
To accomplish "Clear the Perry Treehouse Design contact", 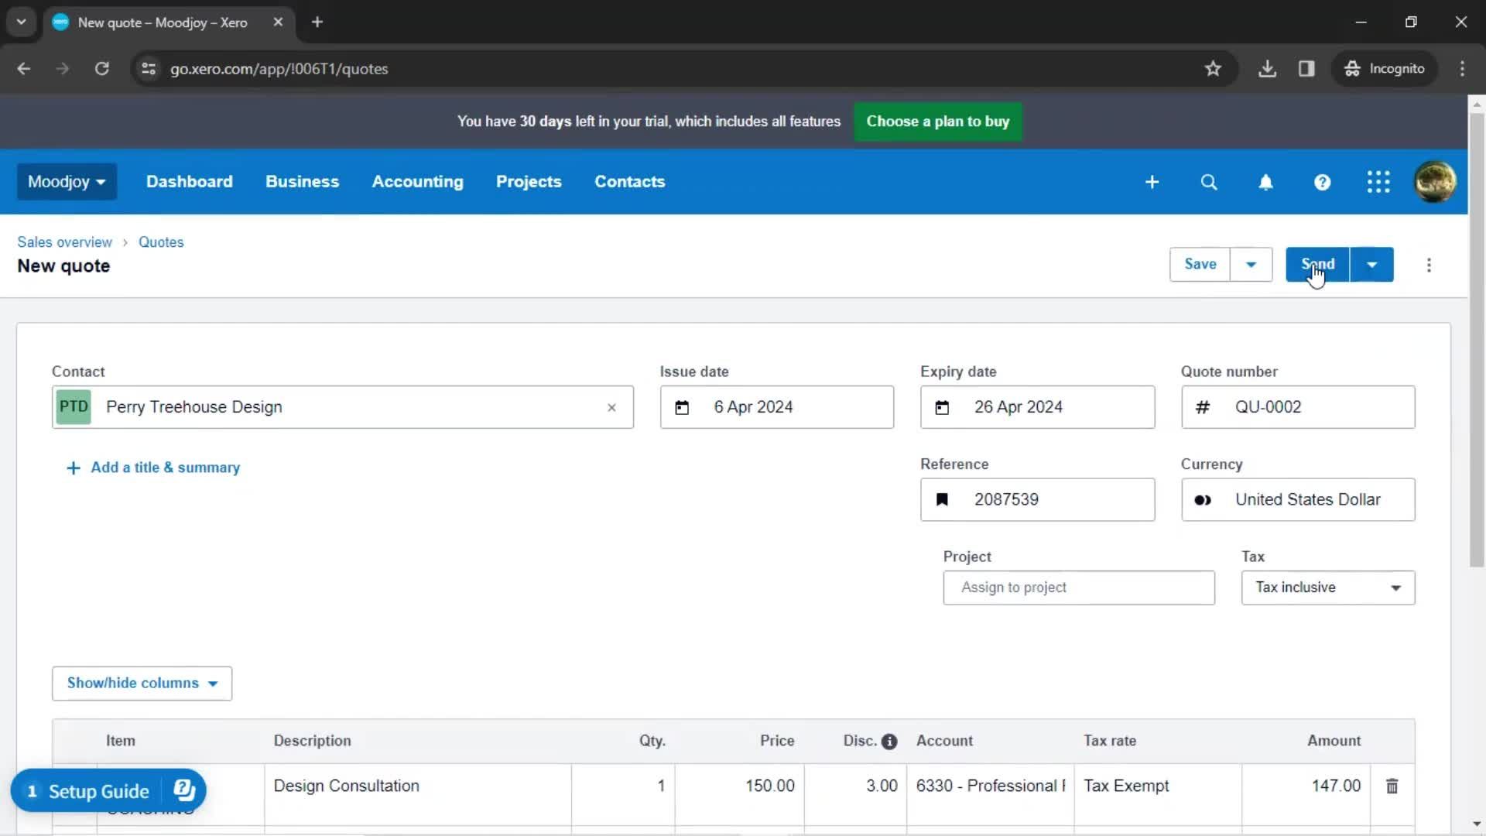I will pos(611,407).
